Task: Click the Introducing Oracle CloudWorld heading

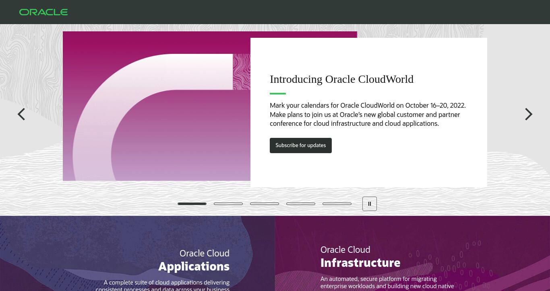Action: click(x=341, y=79)
